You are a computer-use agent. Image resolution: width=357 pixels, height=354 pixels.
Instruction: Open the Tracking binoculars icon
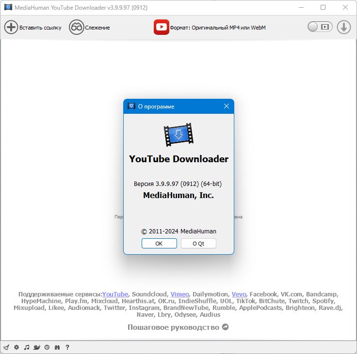(76, 27)
